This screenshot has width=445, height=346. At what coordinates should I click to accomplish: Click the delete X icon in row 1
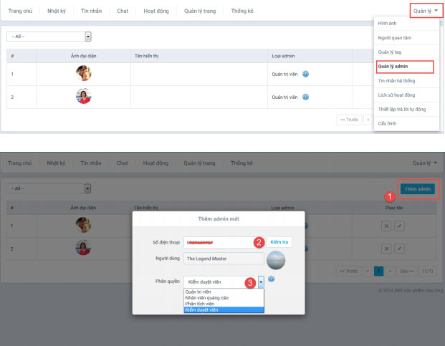(386, 226)
